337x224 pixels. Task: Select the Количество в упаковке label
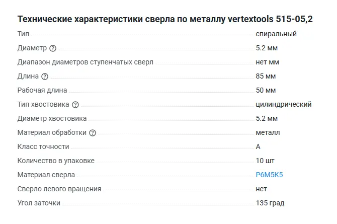coord(56,161)
